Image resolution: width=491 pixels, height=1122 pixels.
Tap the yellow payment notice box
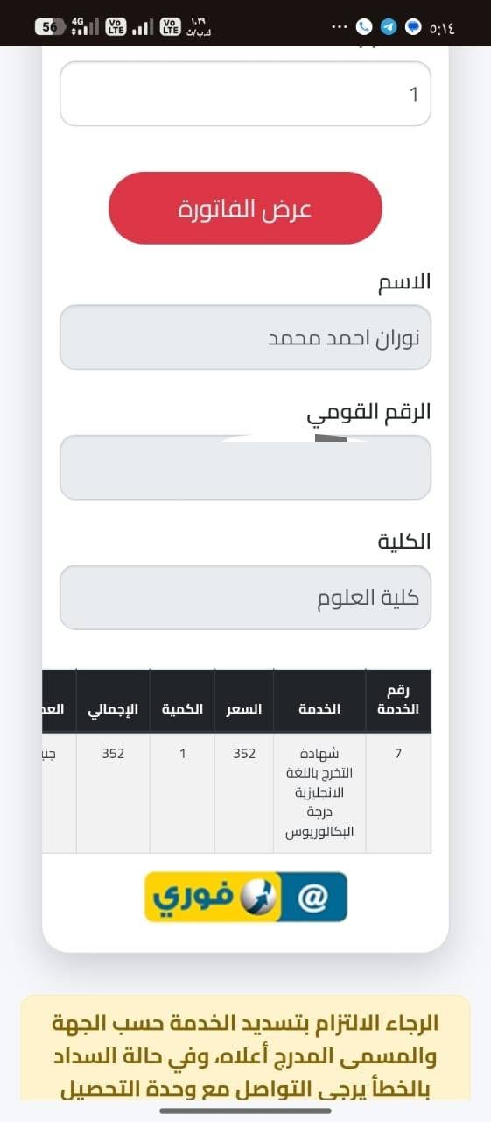point(245,1047)
